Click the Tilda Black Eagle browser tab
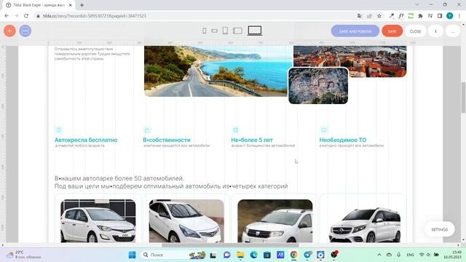466x262 pixels. (39, 5)
